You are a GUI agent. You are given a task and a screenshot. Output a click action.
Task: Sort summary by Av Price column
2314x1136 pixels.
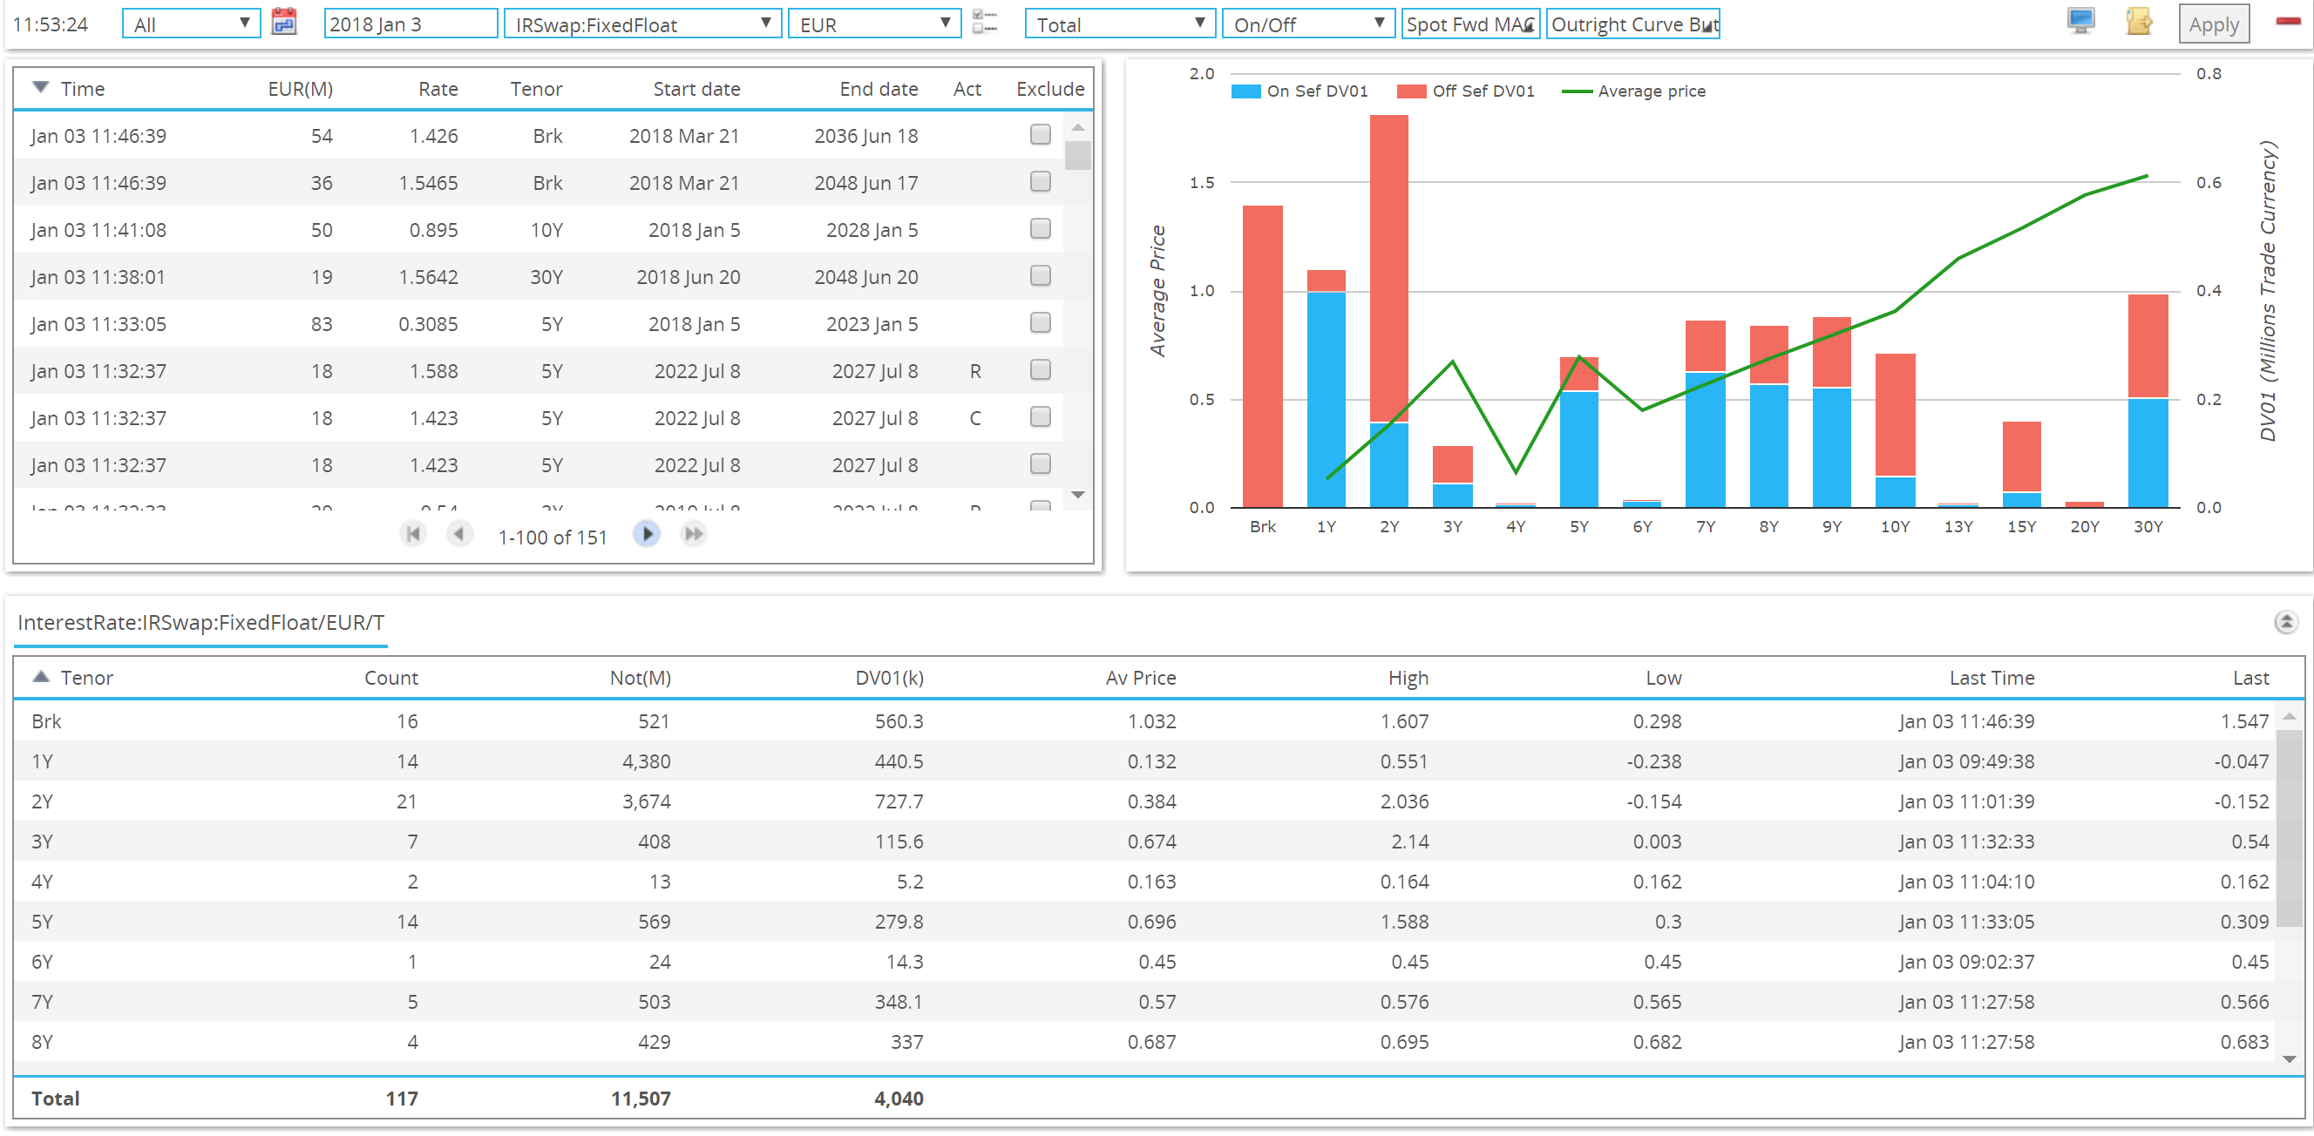click(1140, 678)
